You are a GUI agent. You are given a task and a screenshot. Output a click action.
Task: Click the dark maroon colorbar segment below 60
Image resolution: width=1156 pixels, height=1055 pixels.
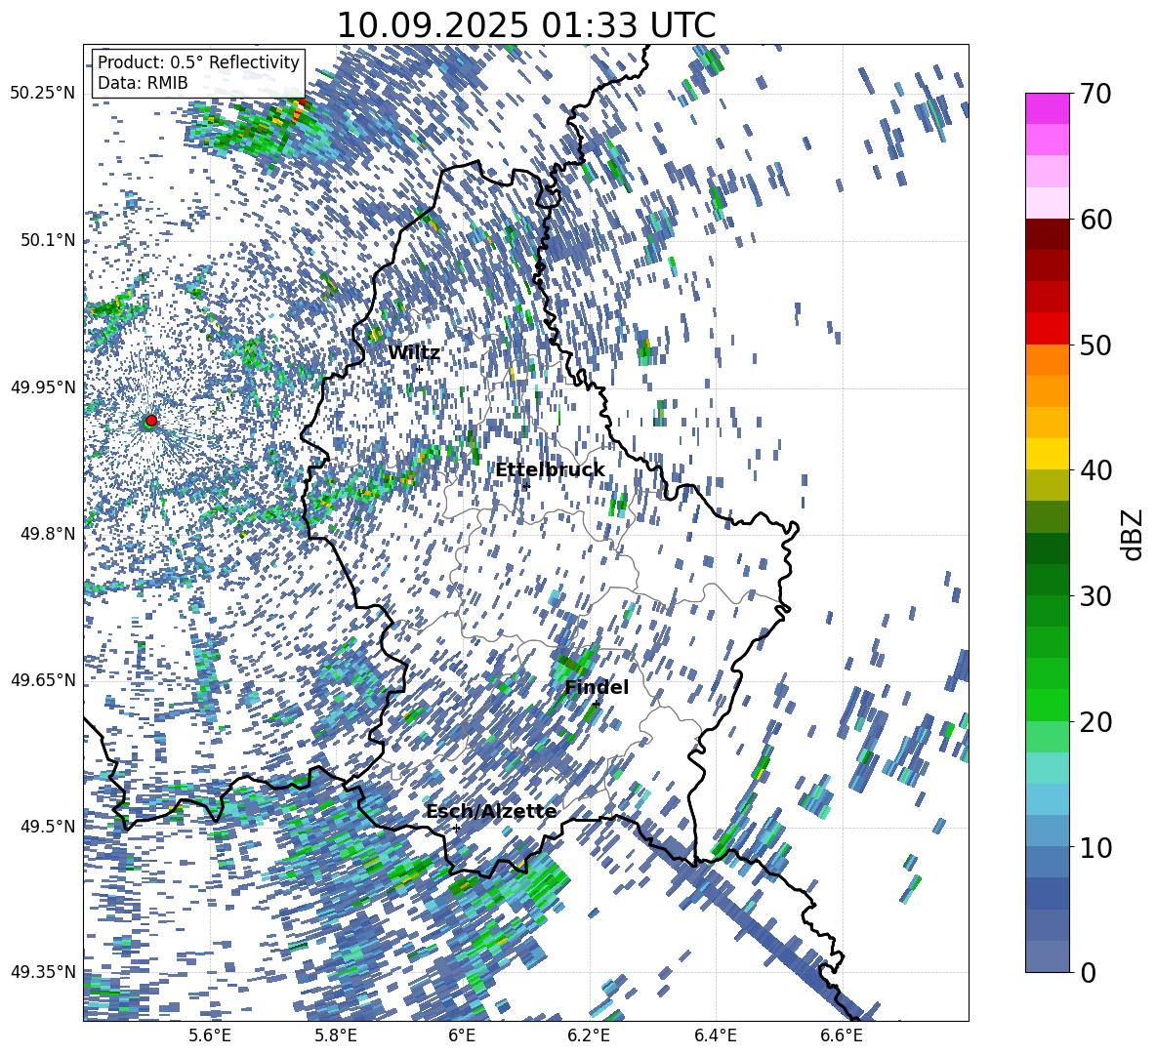(1047, 234)
